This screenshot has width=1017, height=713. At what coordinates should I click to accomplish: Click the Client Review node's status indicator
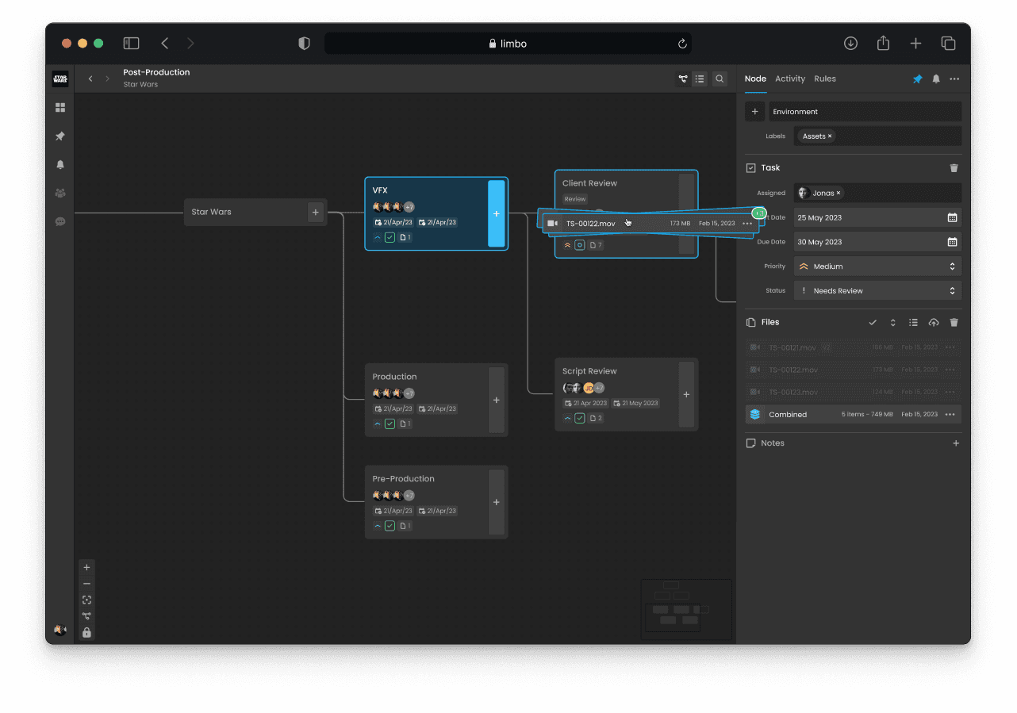click(580, 245)
